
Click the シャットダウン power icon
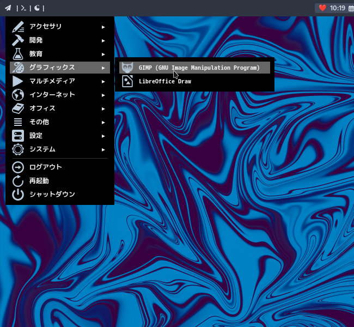(x=18, y=195)
